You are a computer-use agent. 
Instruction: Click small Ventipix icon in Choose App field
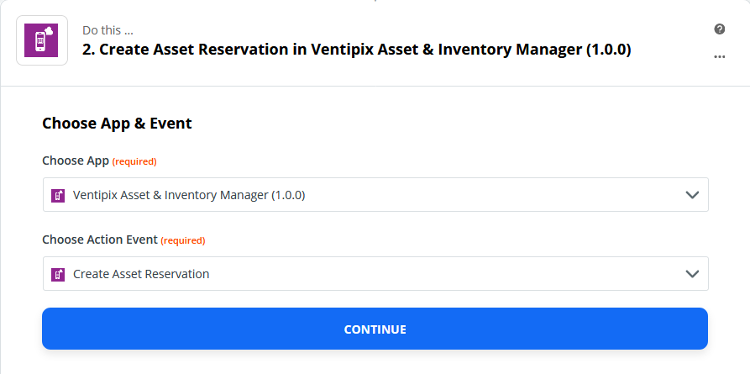[58, 195]
